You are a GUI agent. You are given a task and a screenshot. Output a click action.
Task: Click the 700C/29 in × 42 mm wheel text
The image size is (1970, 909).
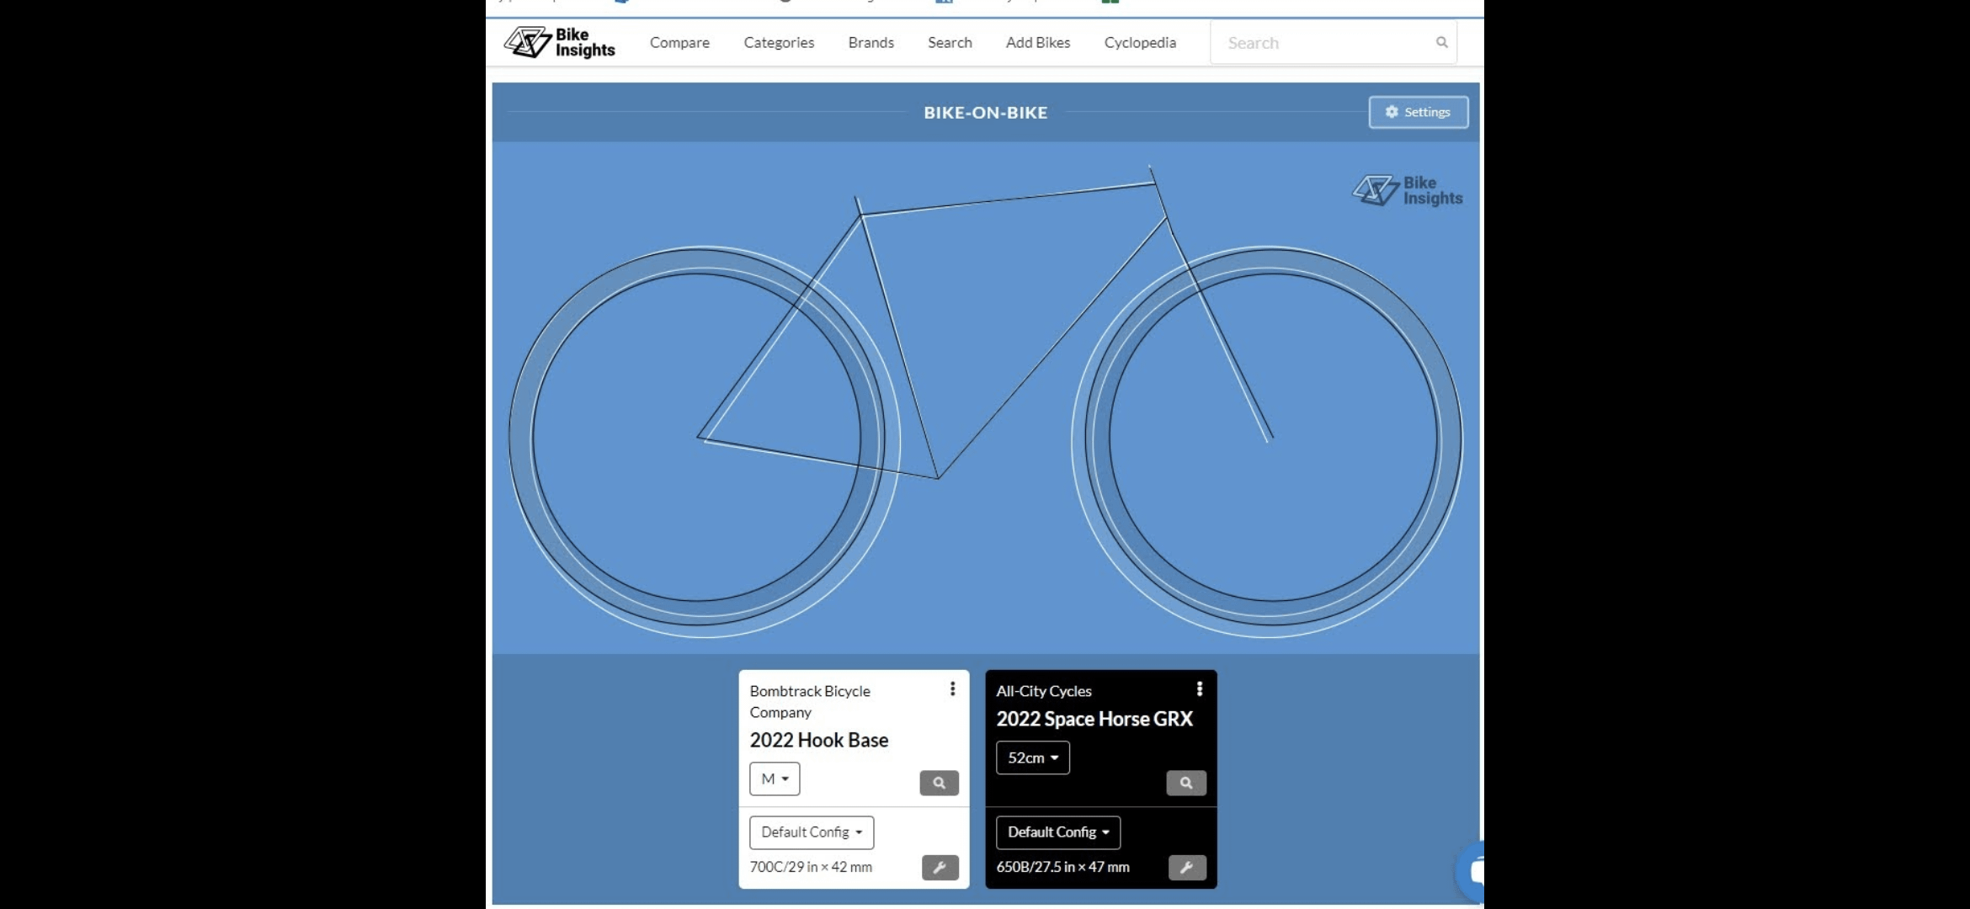811,867
